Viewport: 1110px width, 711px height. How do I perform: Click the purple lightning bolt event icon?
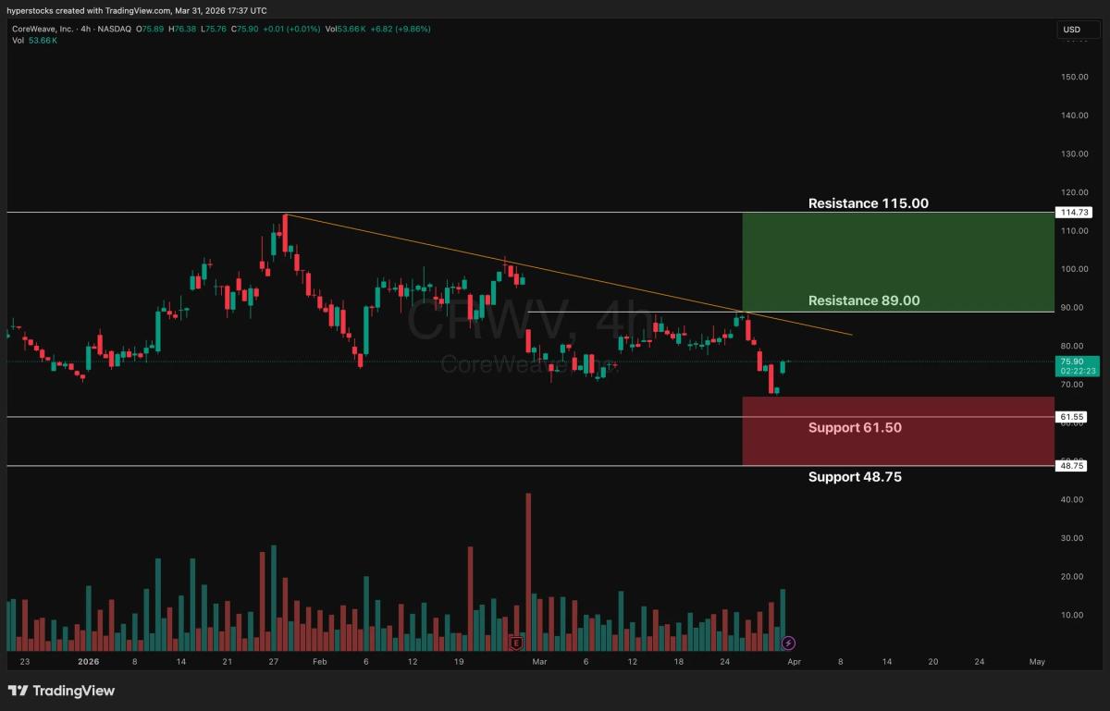[x=788, y=643]
